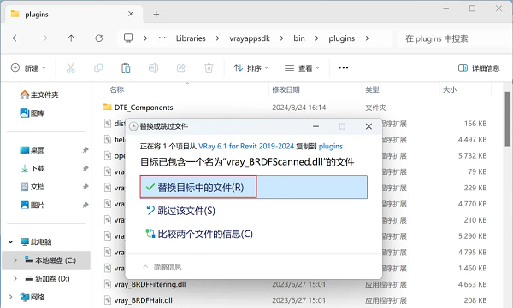Expand 本地磁盘 (C:) in the tree
This screenshot has width=513, height=308.
15,260
